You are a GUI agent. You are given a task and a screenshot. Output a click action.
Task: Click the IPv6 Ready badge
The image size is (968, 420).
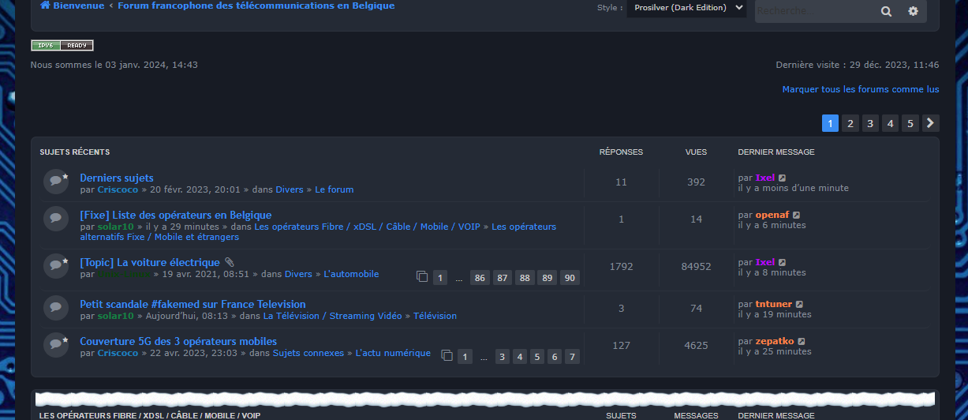pyautogui.click(x=62, y=45)
